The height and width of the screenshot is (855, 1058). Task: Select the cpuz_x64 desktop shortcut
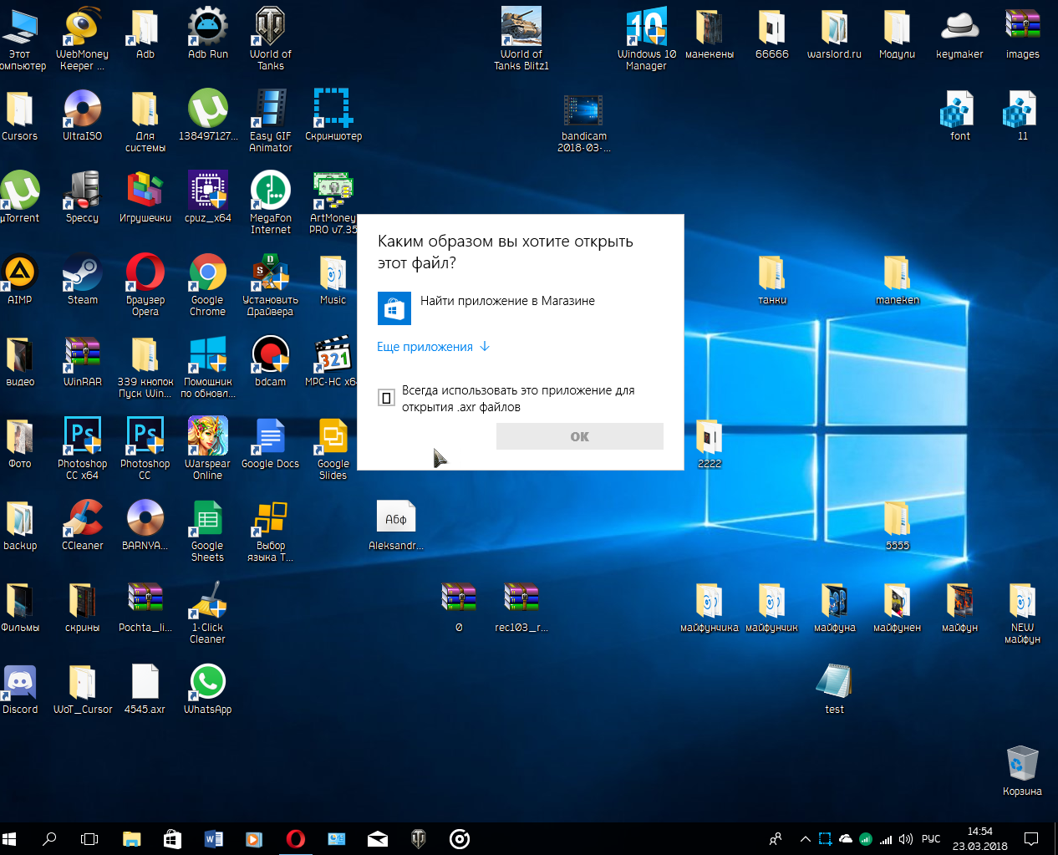(x=207, y=197)
